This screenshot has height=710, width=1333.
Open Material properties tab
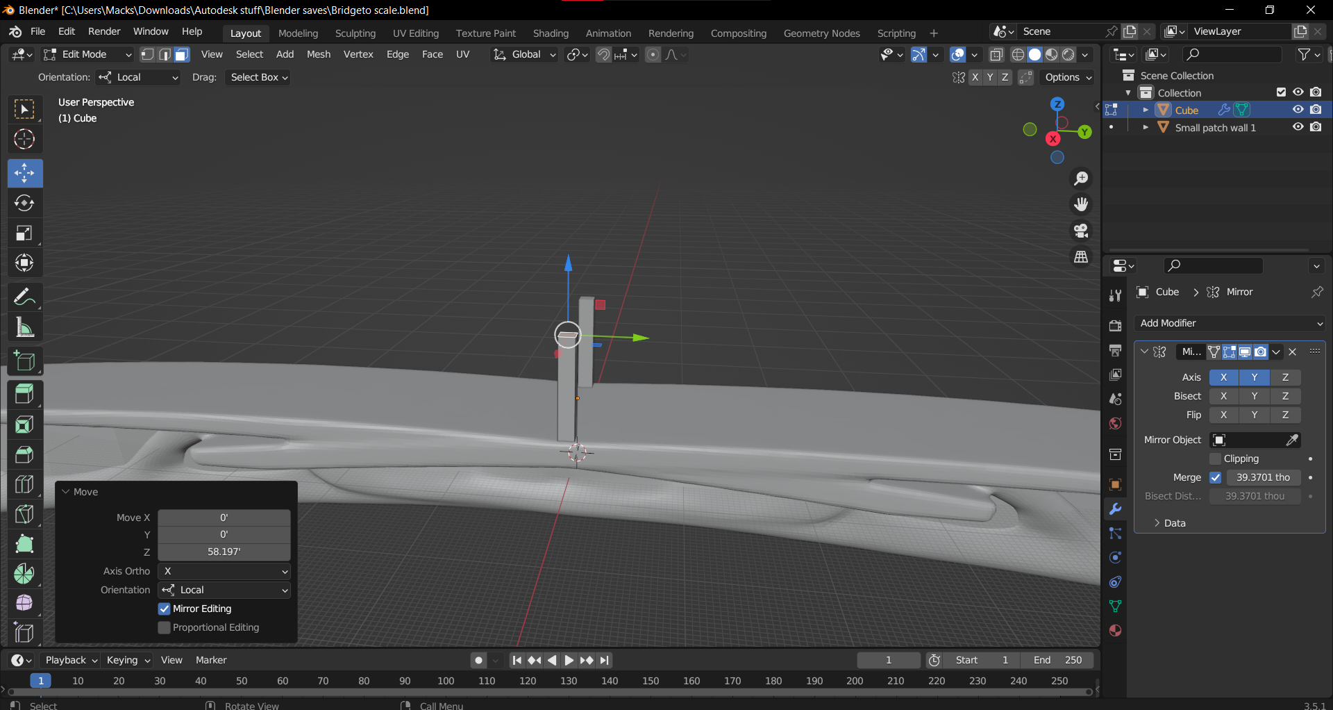pos(1115,631)
